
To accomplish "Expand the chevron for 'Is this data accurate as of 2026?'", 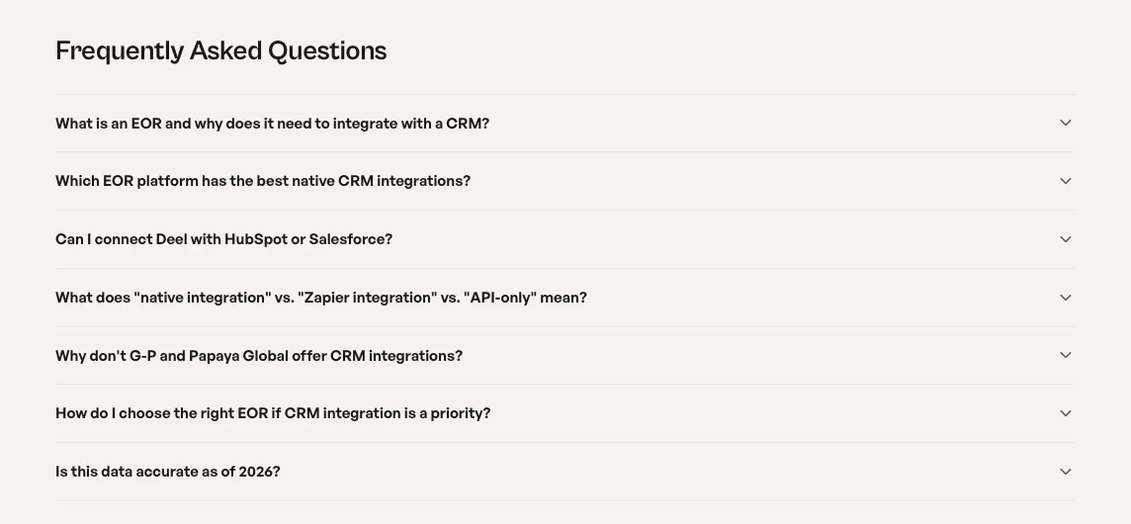I will [1066, 472].
